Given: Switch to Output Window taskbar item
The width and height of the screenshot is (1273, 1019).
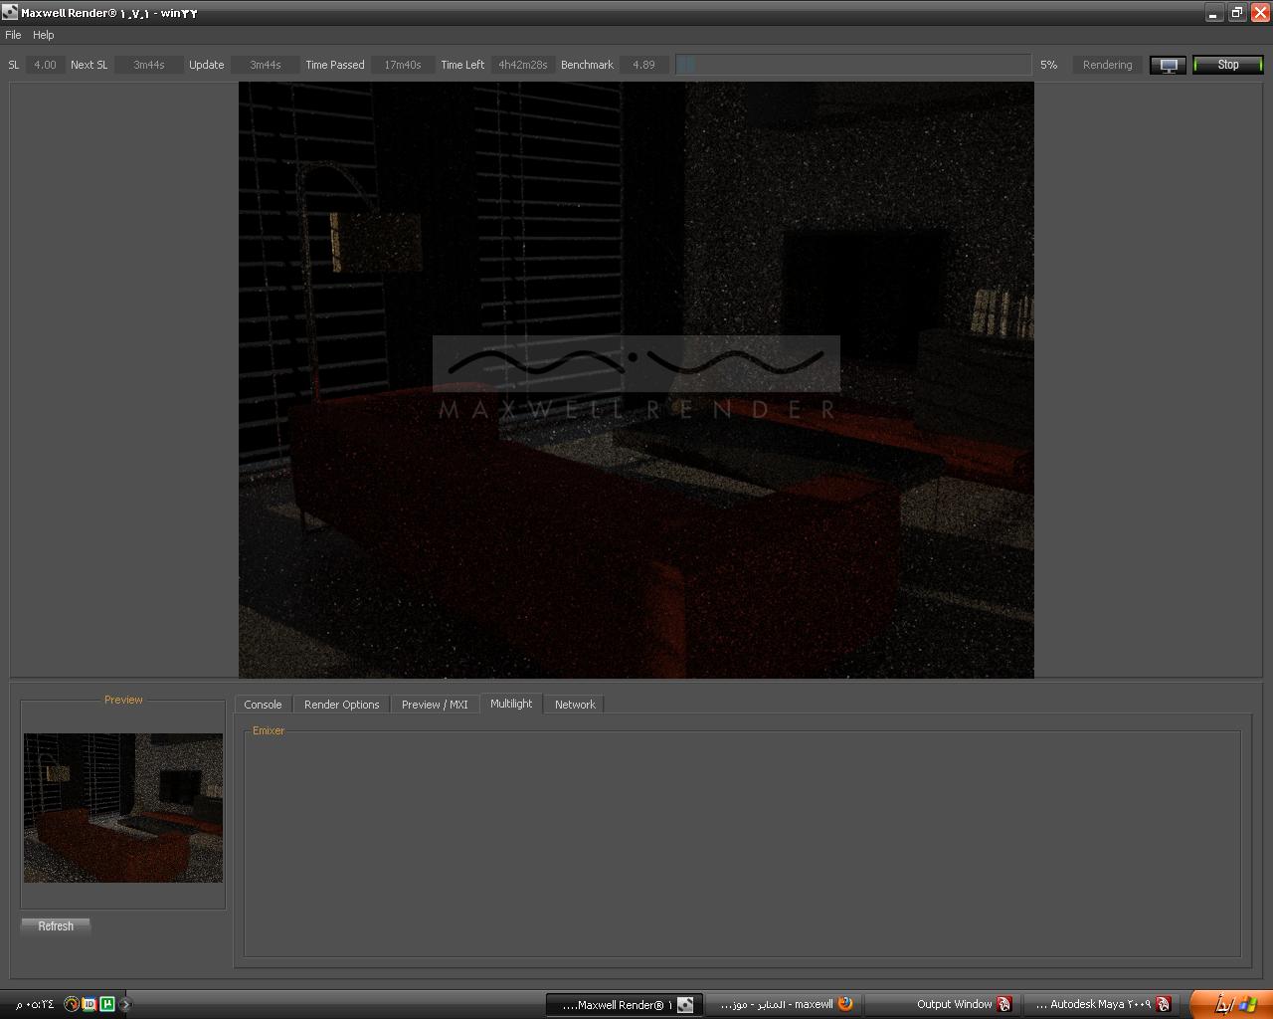Looking at the screenshot, I should (x=942, y=1004).
